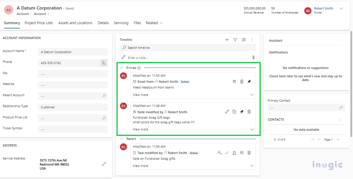Open the timeline filter funnel icon

[235, 40]
